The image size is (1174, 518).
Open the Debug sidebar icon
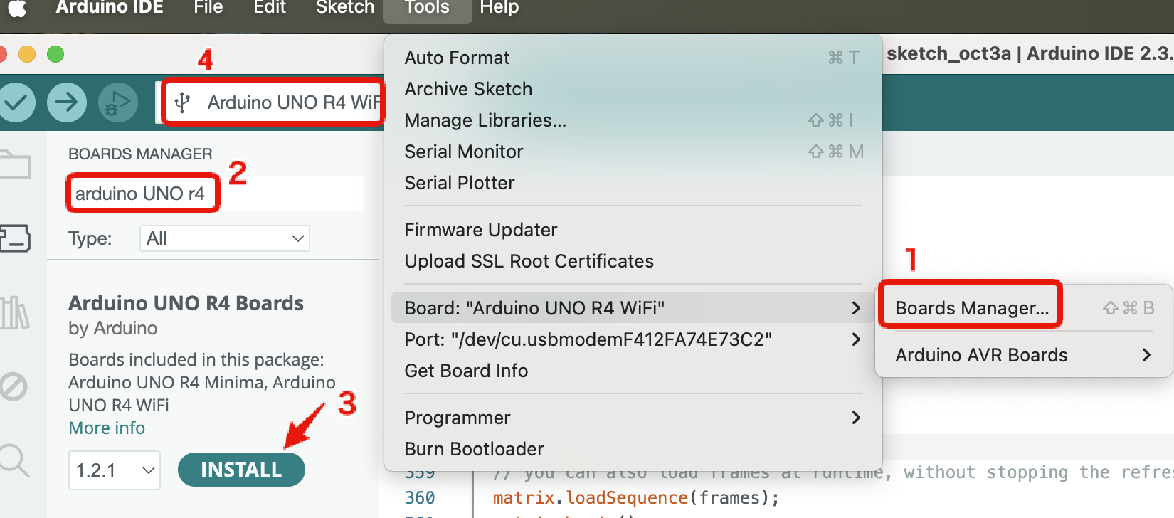[13, 386]
